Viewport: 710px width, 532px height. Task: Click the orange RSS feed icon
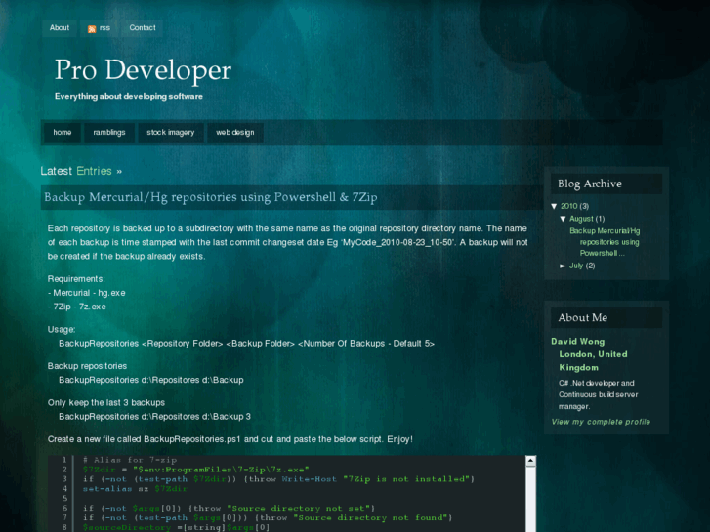click(x=92, y=28)
